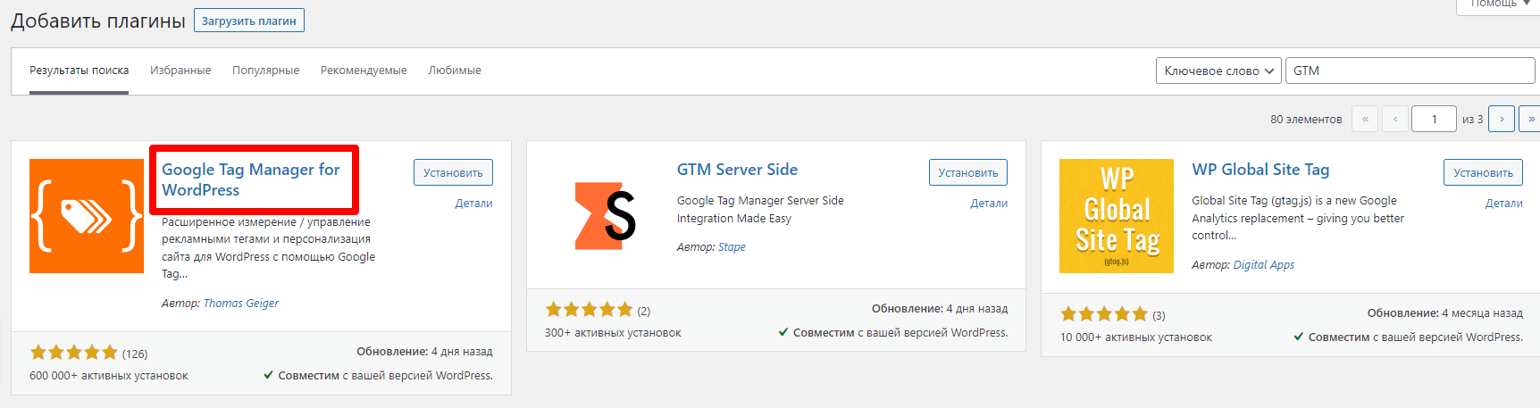Open the Ключевое слово search type dropdown
Viewport: 1540px width, 408px height.
tap(1218, 71)
